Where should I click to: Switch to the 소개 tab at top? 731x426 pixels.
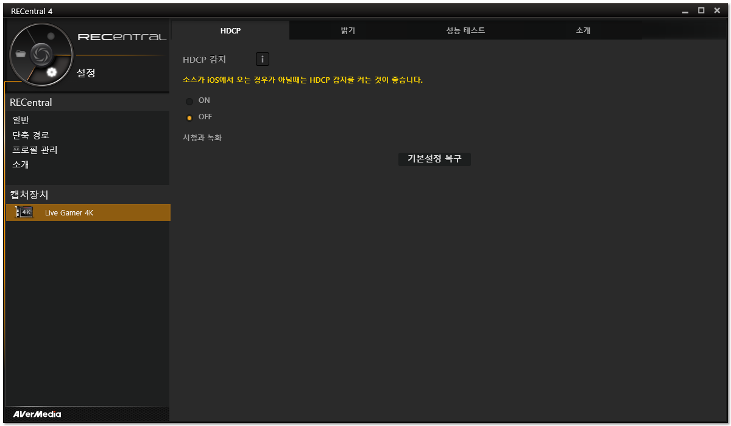583,30
